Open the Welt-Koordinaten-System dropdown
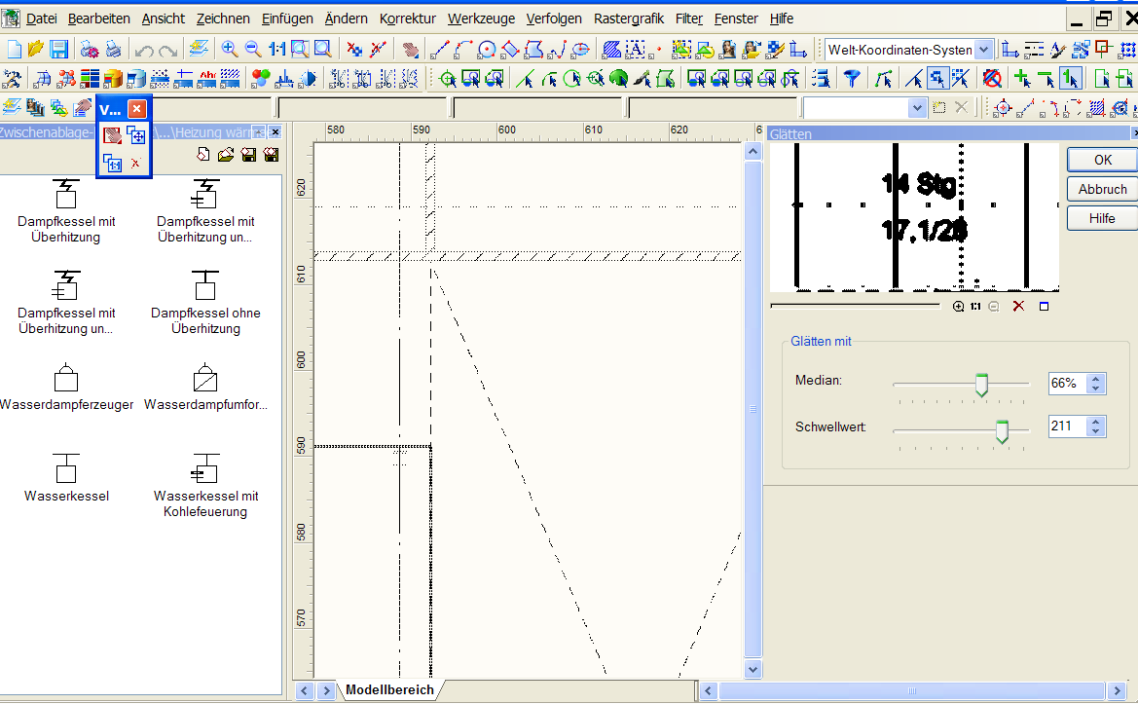 983,50
